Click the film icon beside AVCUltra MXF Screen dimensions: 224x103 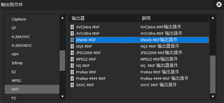click(x=73, y=33)
